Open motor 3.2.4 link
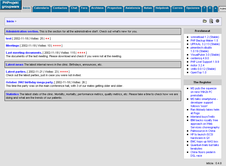The height and width of the screenshot is (166, 226). (x=197, y=65)
